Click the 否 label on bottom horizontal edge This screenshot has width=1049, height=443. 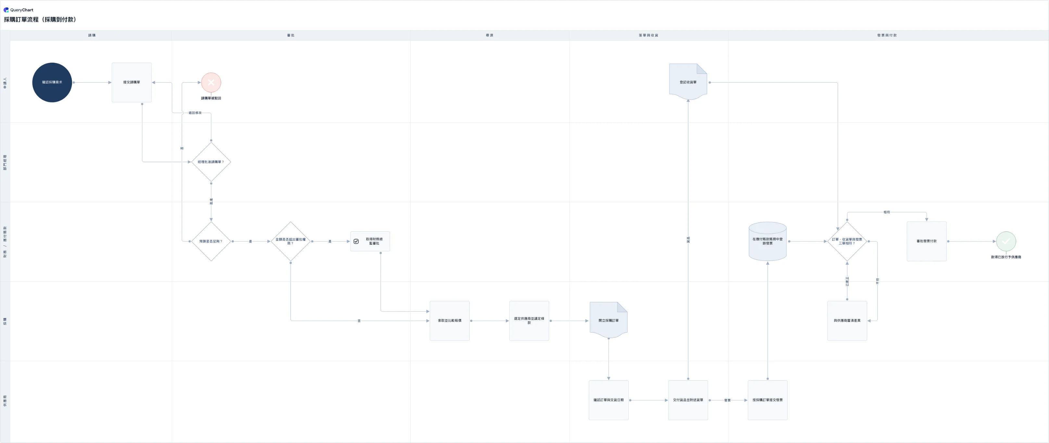[359, 321]
